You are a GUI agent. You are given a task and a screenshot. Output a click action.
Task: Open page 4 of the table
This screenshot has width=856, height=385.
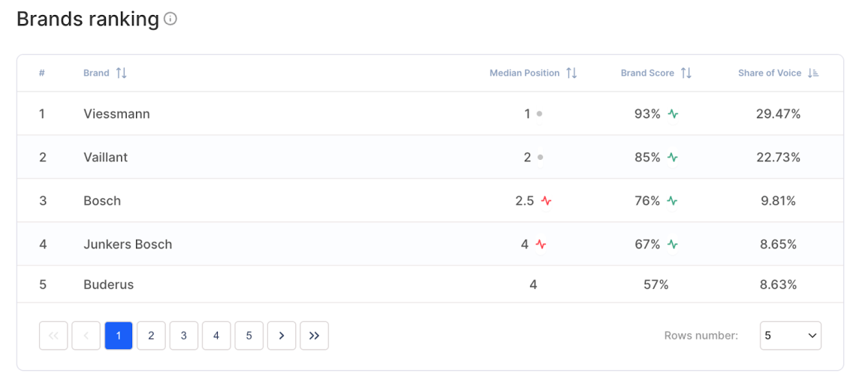coord(216,335)
